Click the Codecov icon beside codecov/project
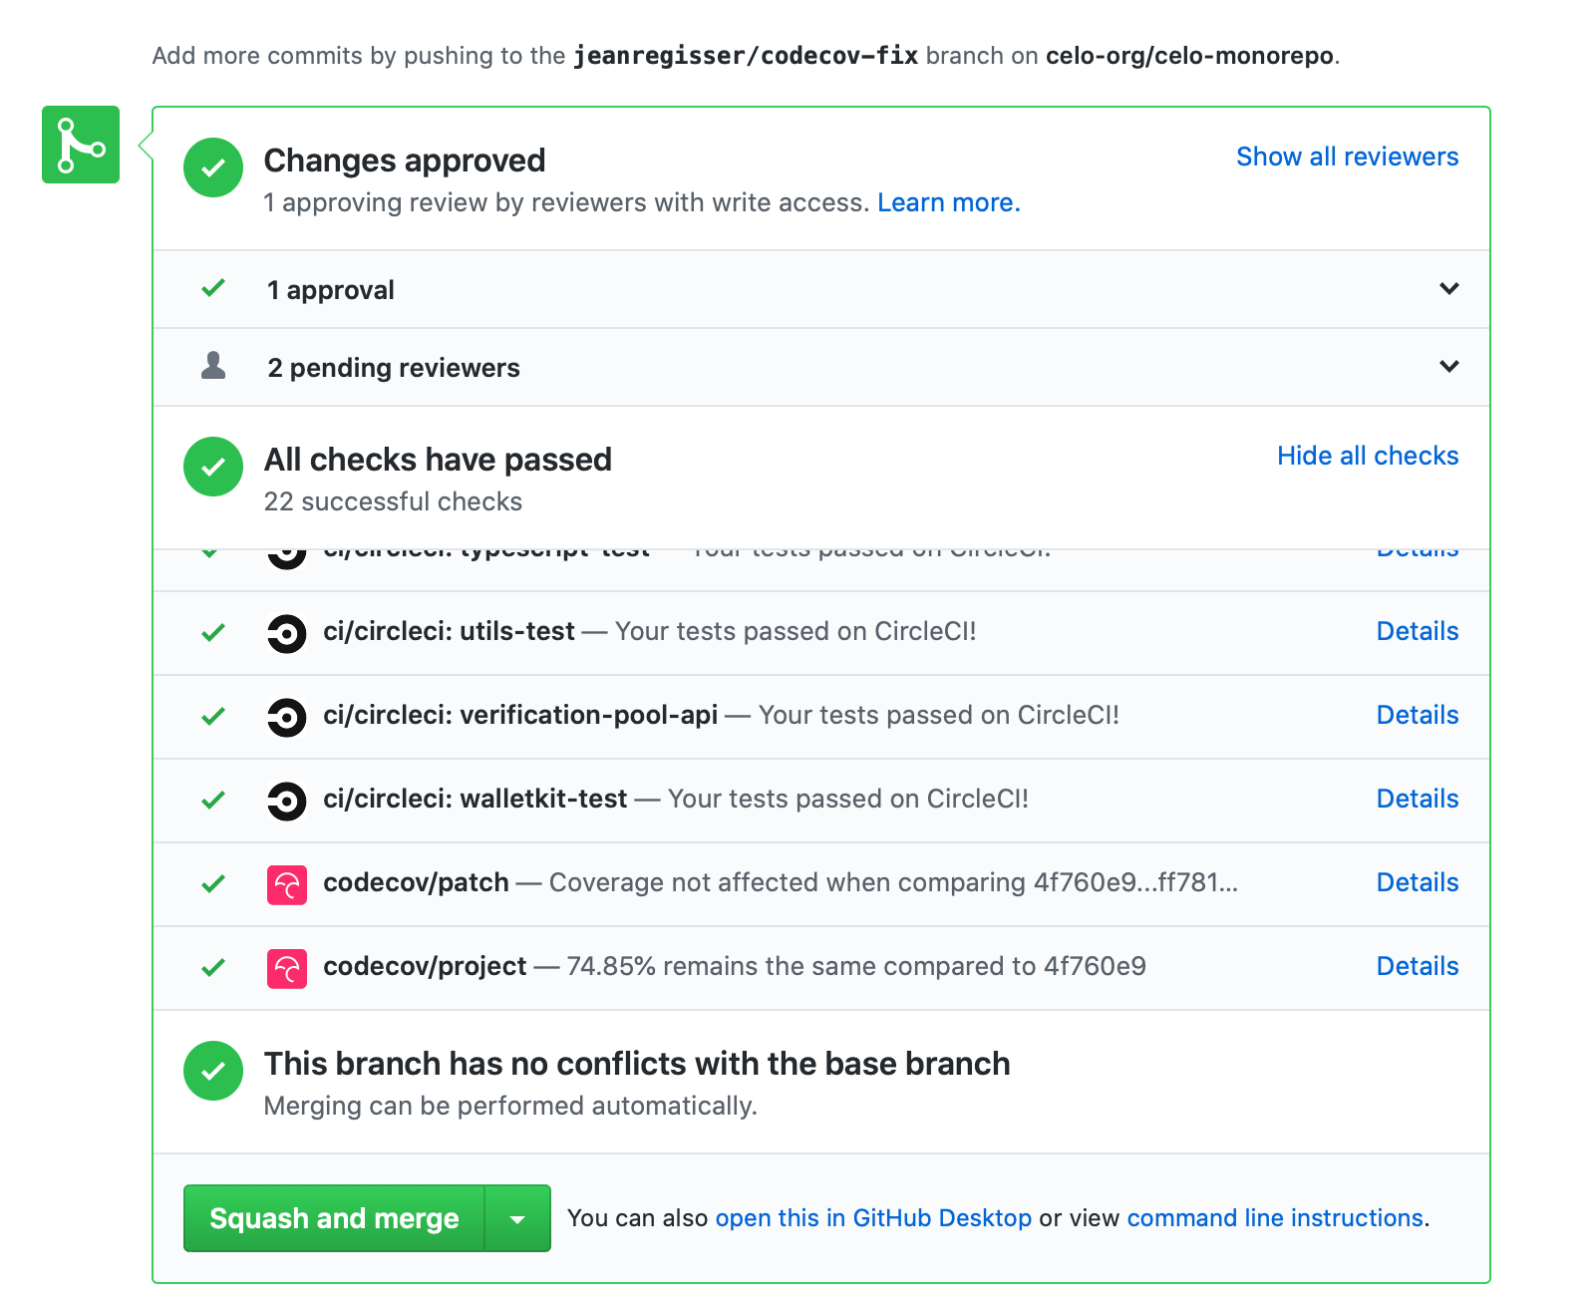Viewport: 1591px width, 1308px height. click(x=286, y=968)
